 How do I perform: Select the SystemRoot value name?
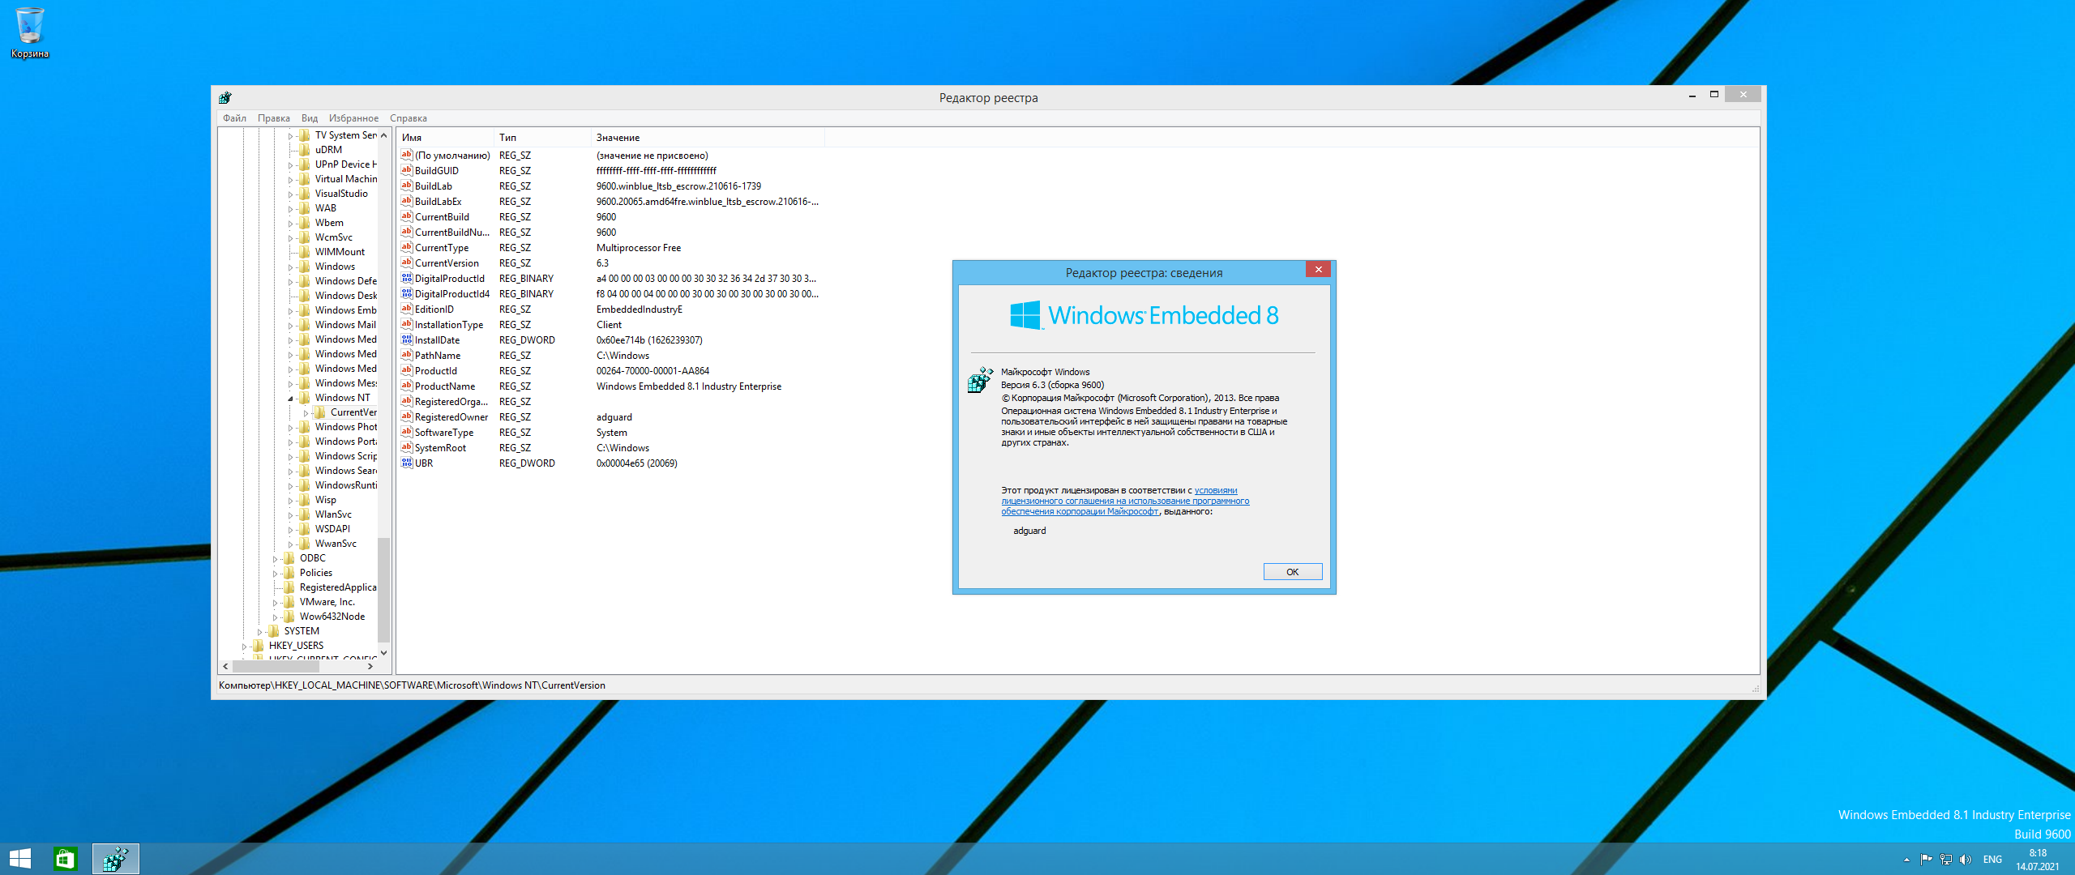[x=440, y=447]
